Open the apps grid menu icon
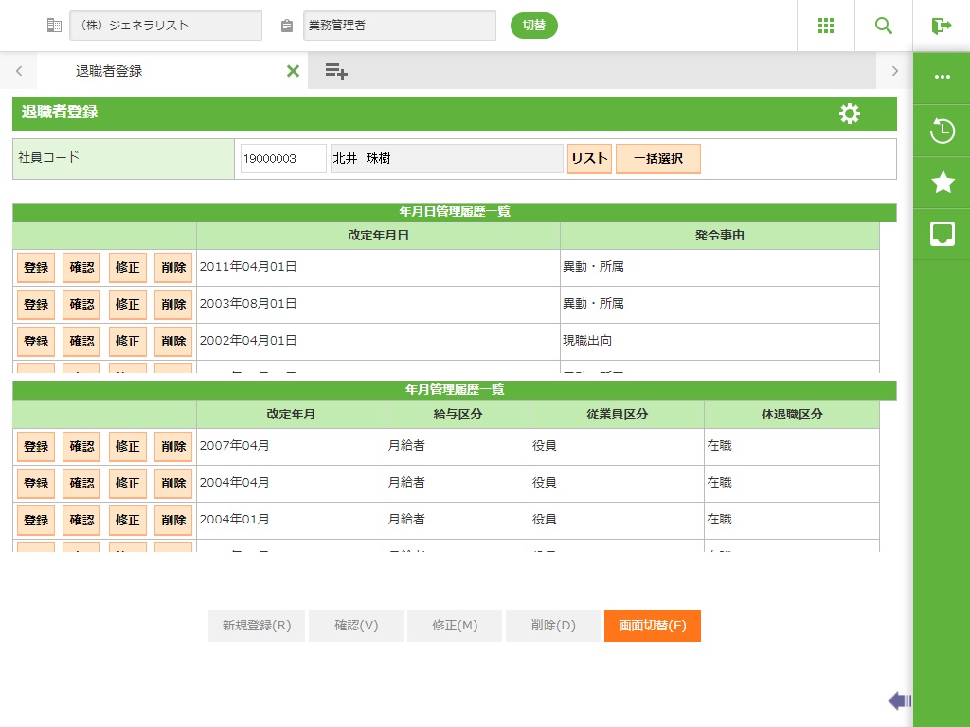 (826, 26)
